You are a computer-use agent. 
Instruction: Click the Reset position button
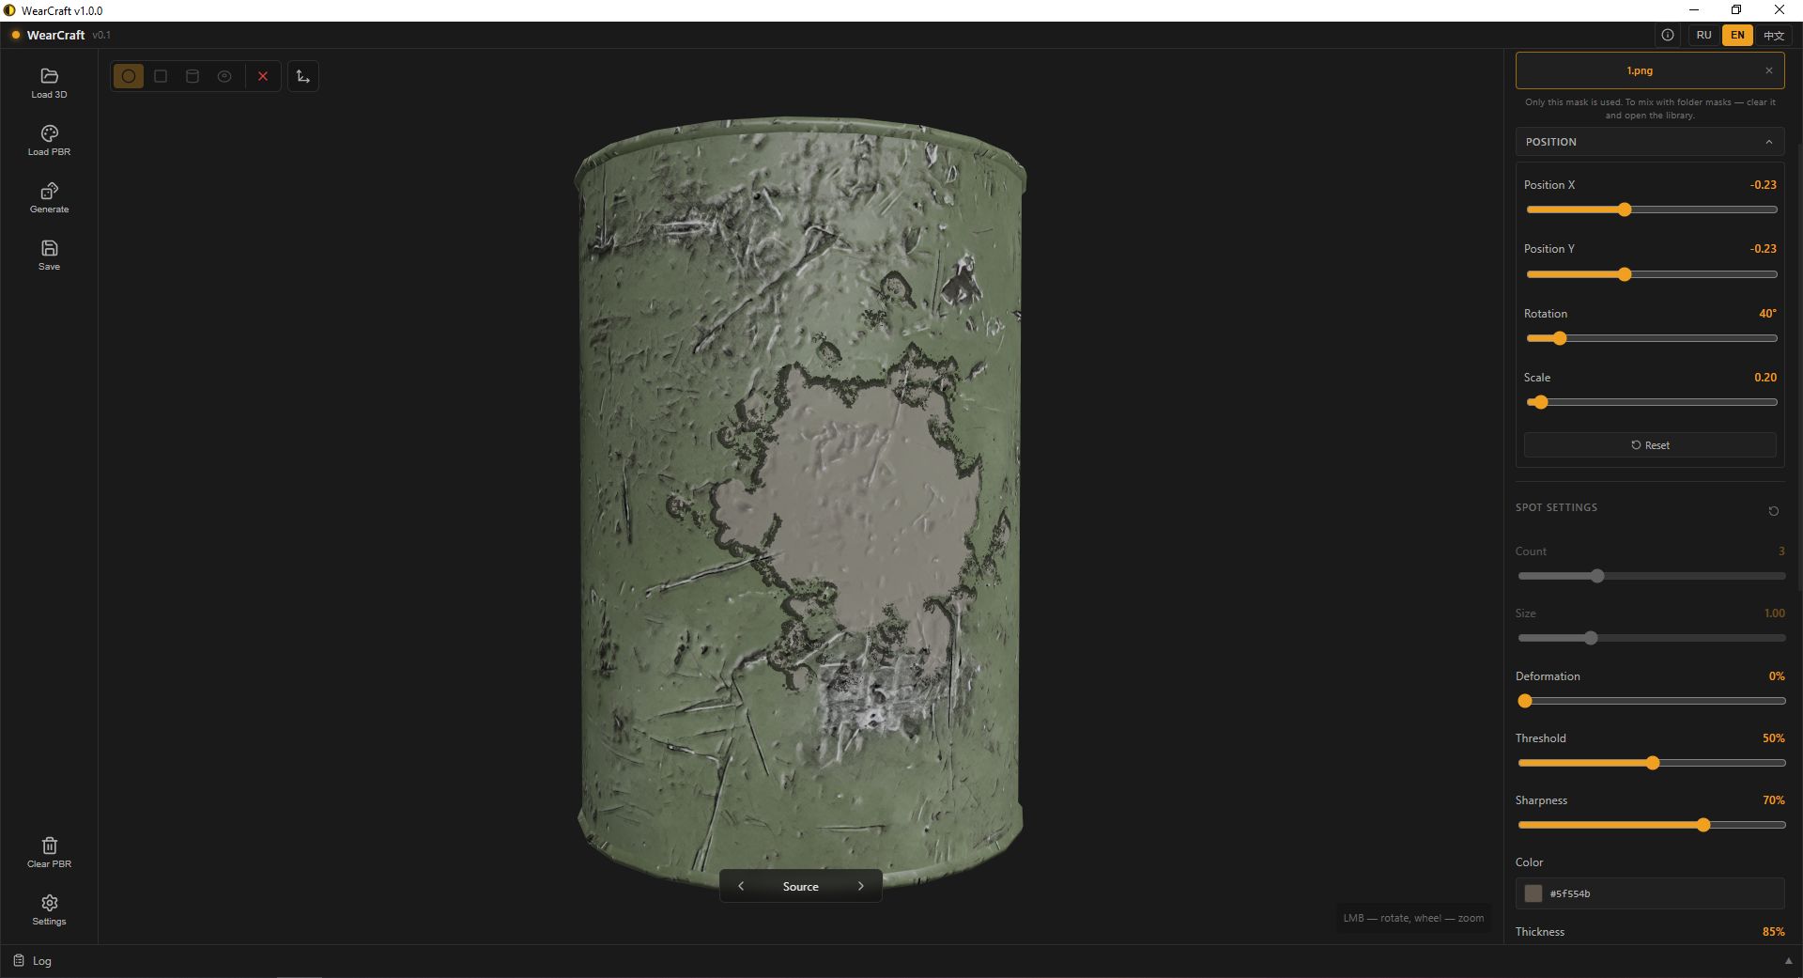pyautogui.click(x=1650, y=445)
